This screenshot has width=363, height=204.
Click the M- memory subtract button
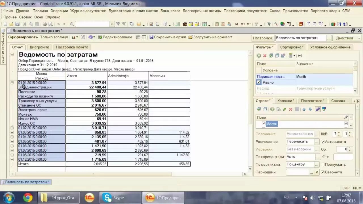tap(249, 24)
